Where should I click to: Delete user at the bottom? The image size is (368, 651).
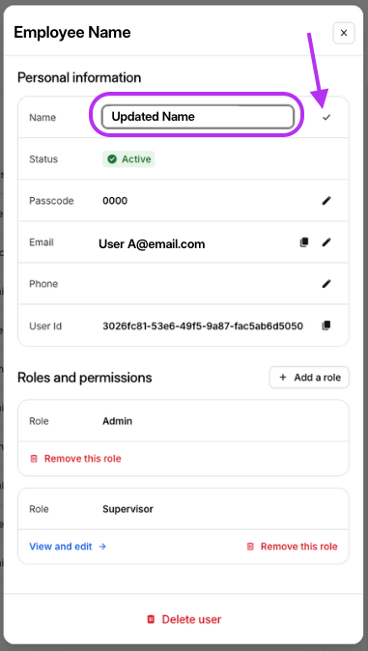[x=184, y=619]
